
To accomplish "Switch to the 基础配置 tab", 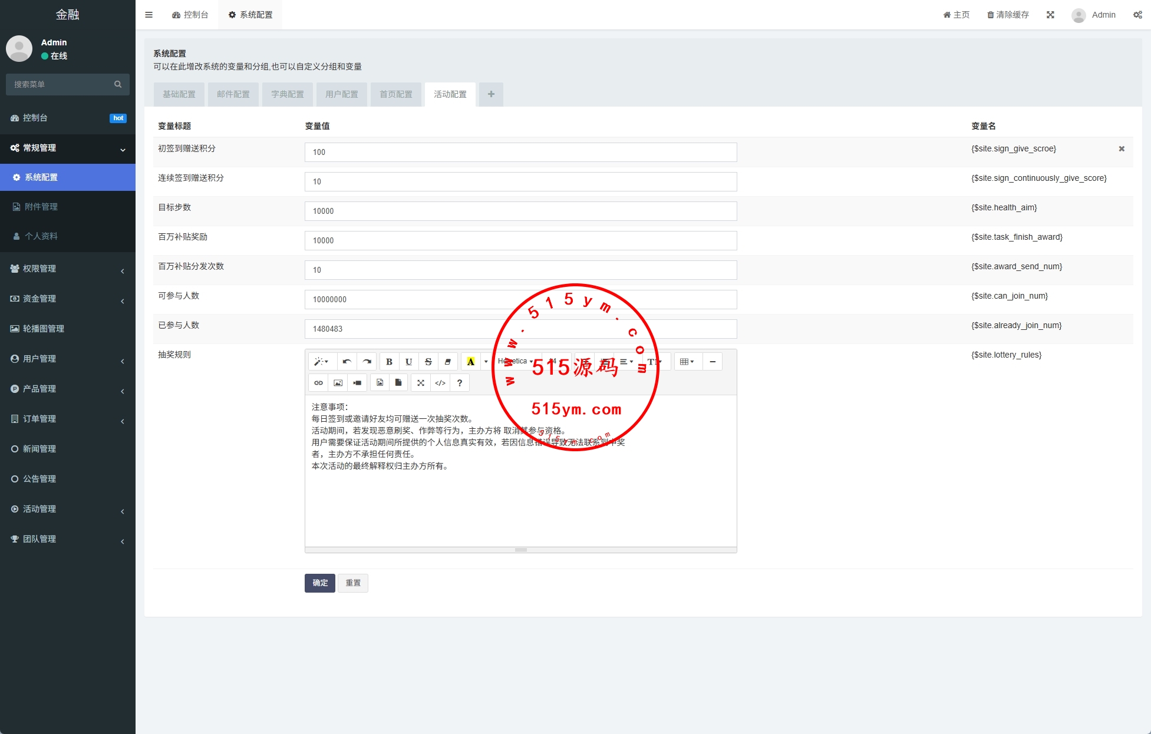I will tap(179, 94).
